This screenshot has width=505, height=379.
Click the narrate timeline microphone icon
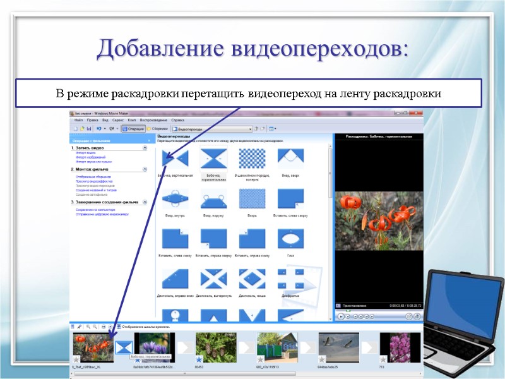80,327
